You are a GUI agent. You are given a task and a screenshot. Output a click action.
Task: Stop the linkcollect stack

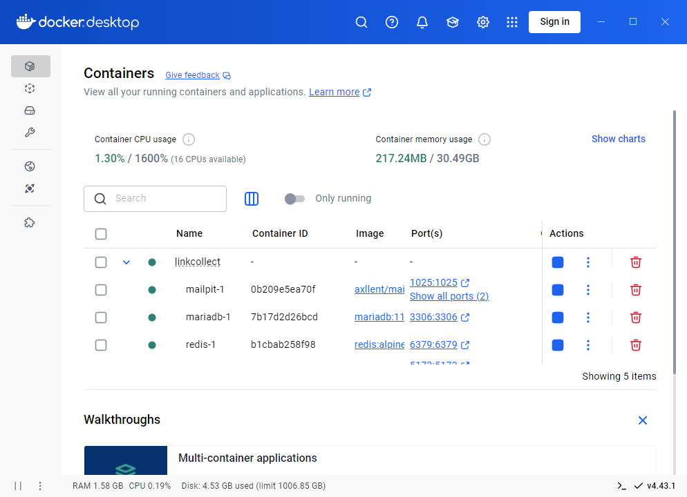click(x=558, y=262)
